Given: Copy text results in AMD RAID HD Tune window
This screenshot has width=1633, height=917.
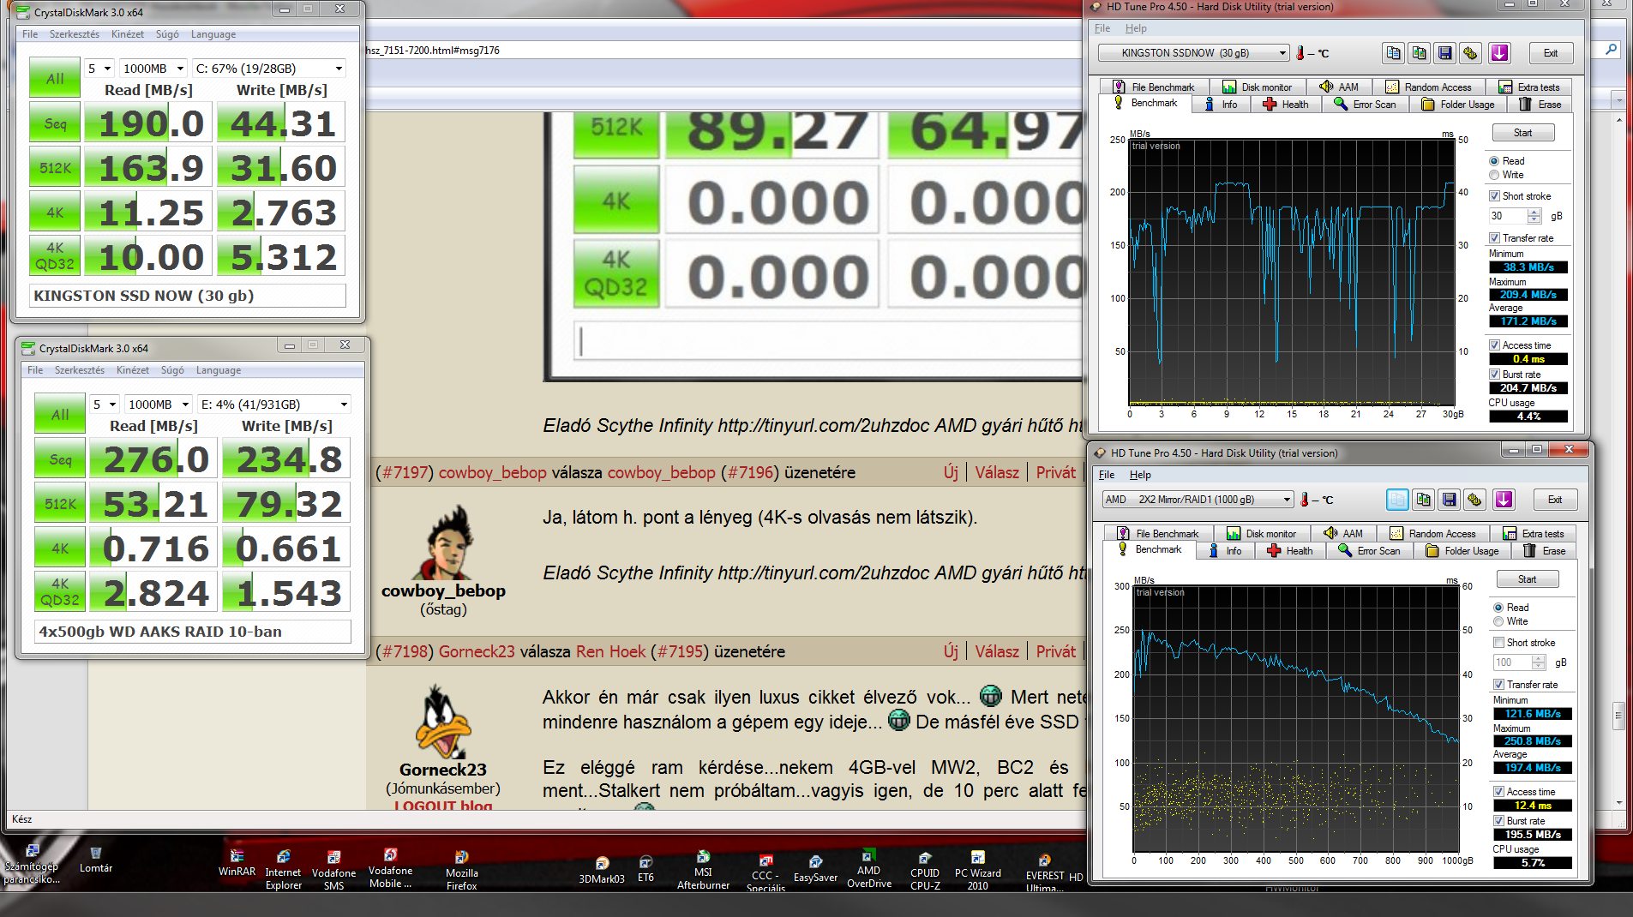Looking at the screenshot, I should [x=1397, y=500].
